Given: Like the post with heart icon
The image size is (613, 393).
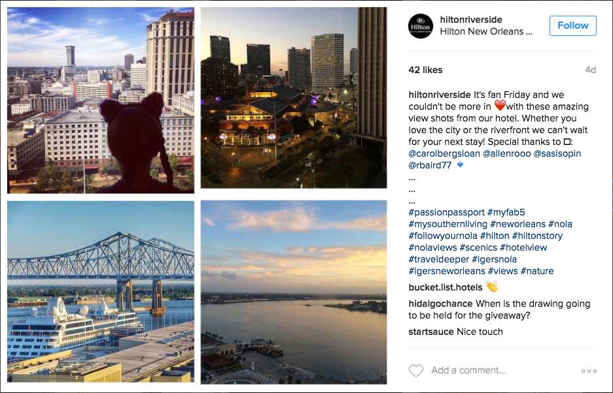Looking at the screenshot, I should pyautogui.click(x=415, y=371).
